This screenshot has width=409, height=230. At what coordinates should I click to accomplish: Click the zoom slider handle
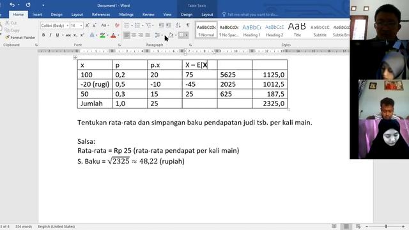tap(386, 226)
